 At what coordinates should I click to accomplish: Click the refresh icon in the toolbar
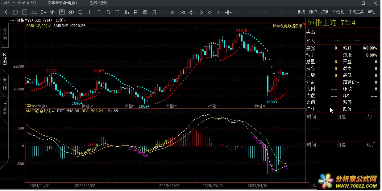[15, 12]
